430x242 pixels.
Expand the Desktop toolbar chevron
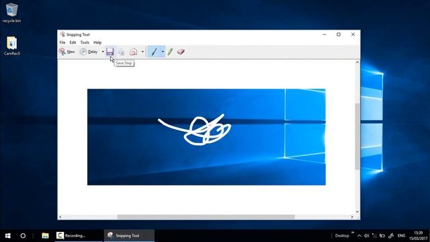click(353, 233)
